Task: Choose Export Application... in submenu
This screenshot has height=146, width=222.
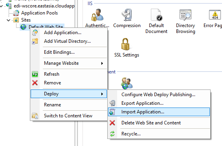Action: coord(159,103)
